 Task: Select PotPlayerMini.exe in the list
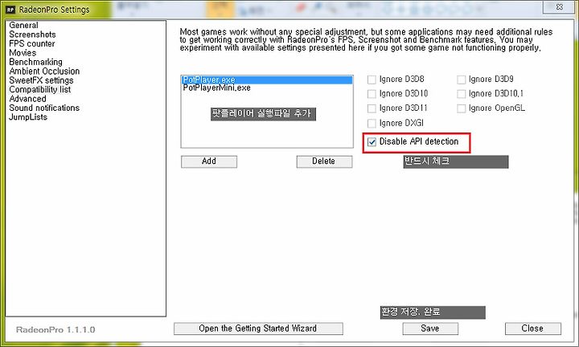coord(267,88)
